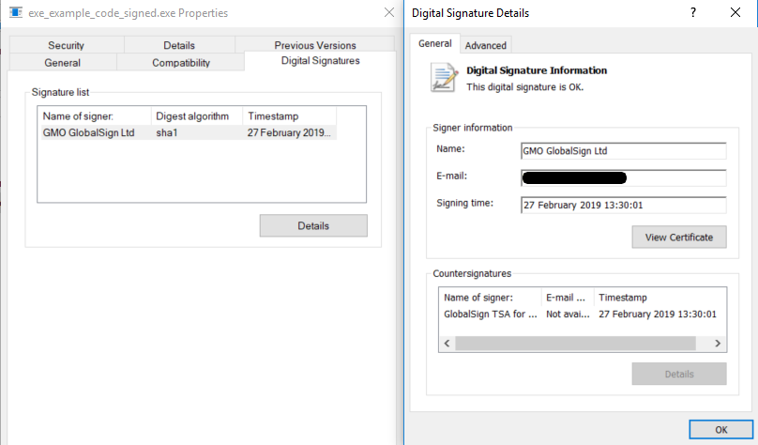Select the GlobalSign TSA countersignature row
Screen dimensions: 758x445
point(490,315)
